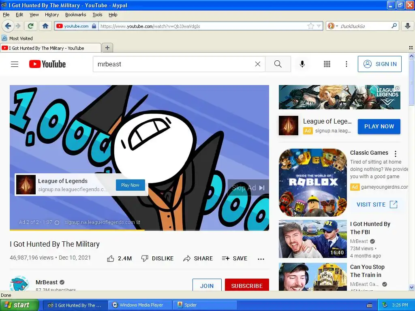The image size is (415, 311).
Task: Click the DISLIKE thumbs-down button
Action: (157, 258)
